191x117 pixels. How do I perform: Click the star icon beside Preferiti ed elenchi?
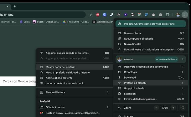pyautogui.click(x=119, y=83)
